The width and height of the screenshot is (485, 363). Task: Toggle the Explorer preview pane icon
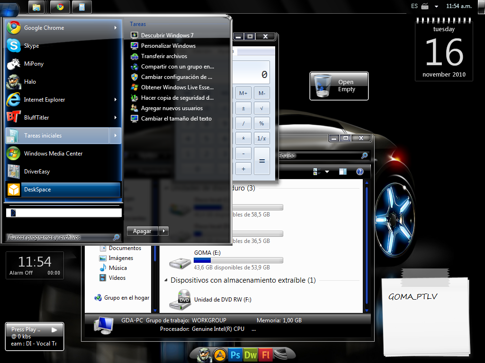click(x=343, y=172)
